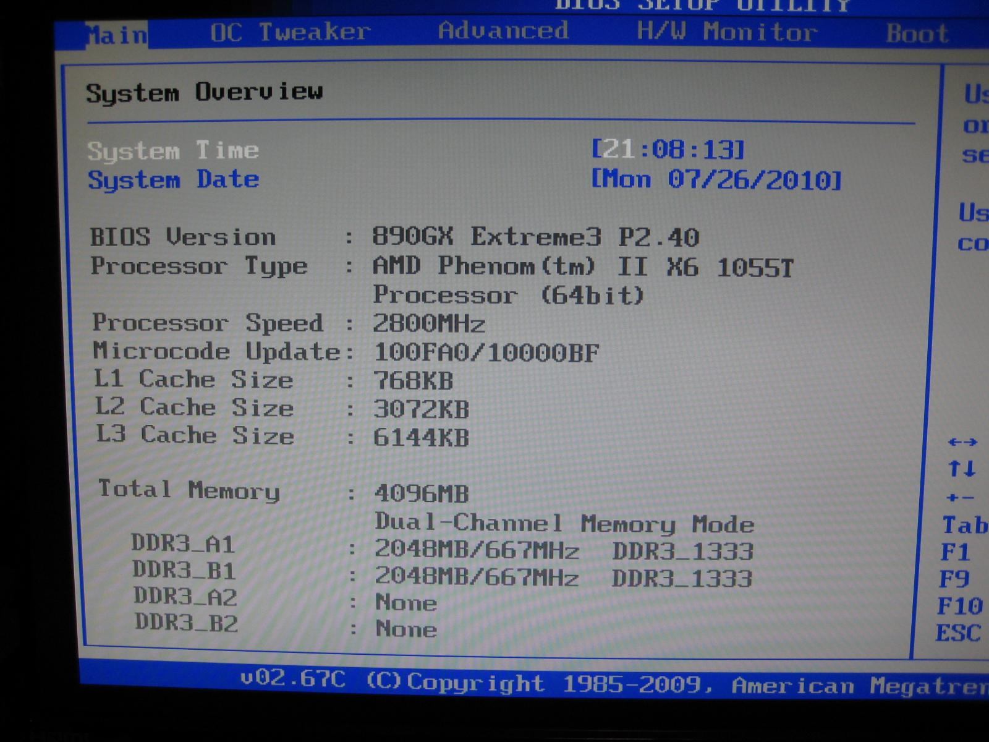989x742 pixels.
Task: Click the Tab key hint
Action: pos(965,526)
